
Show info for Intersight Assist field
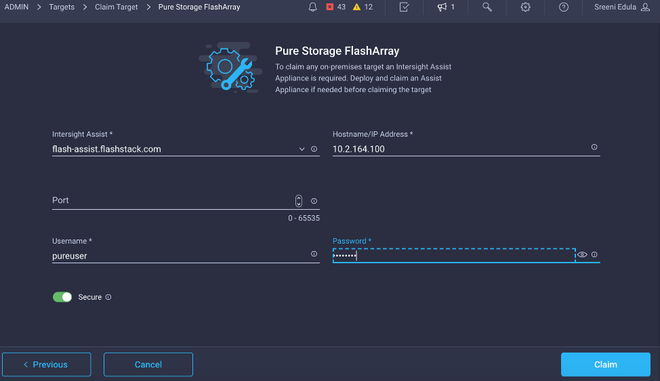tap(314, 149)
